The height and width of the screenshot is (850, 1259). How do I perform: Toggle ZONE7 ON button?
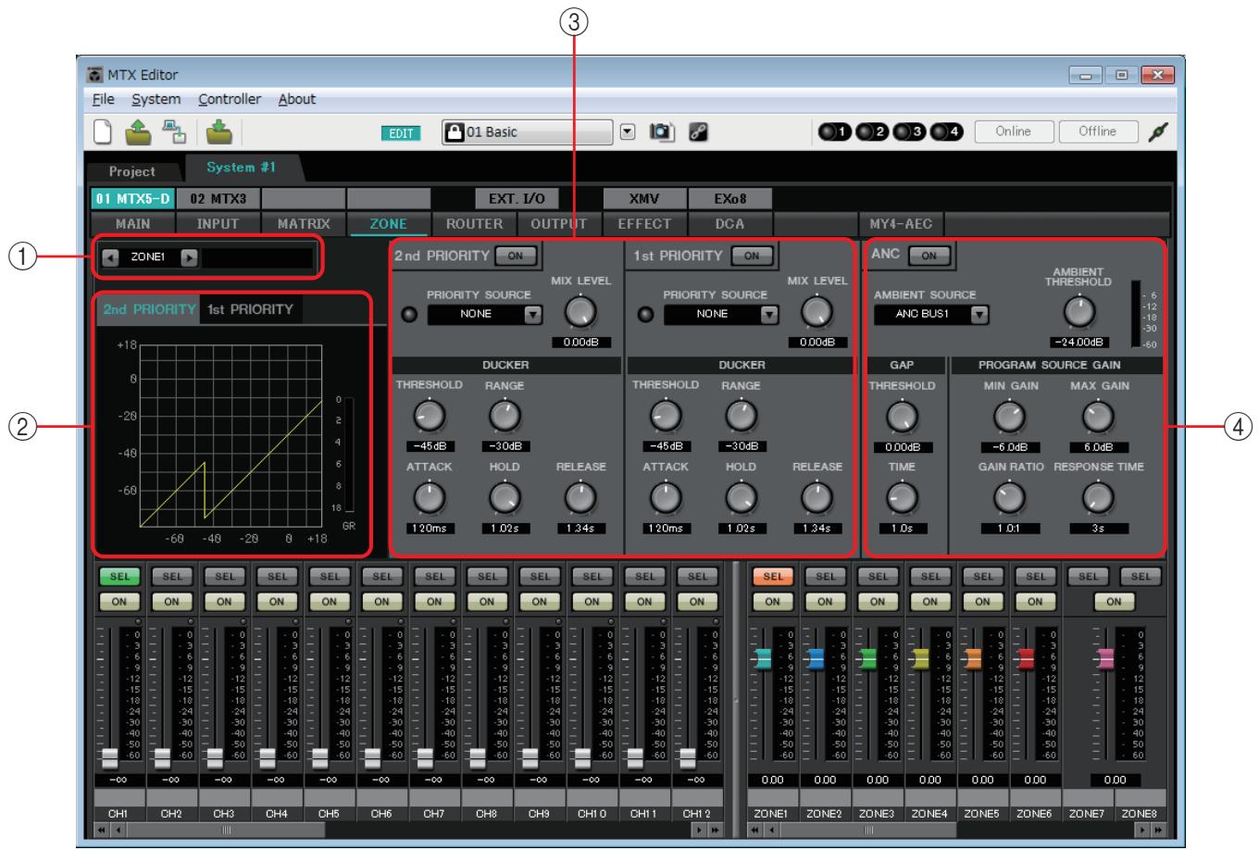click(1114, 601)
